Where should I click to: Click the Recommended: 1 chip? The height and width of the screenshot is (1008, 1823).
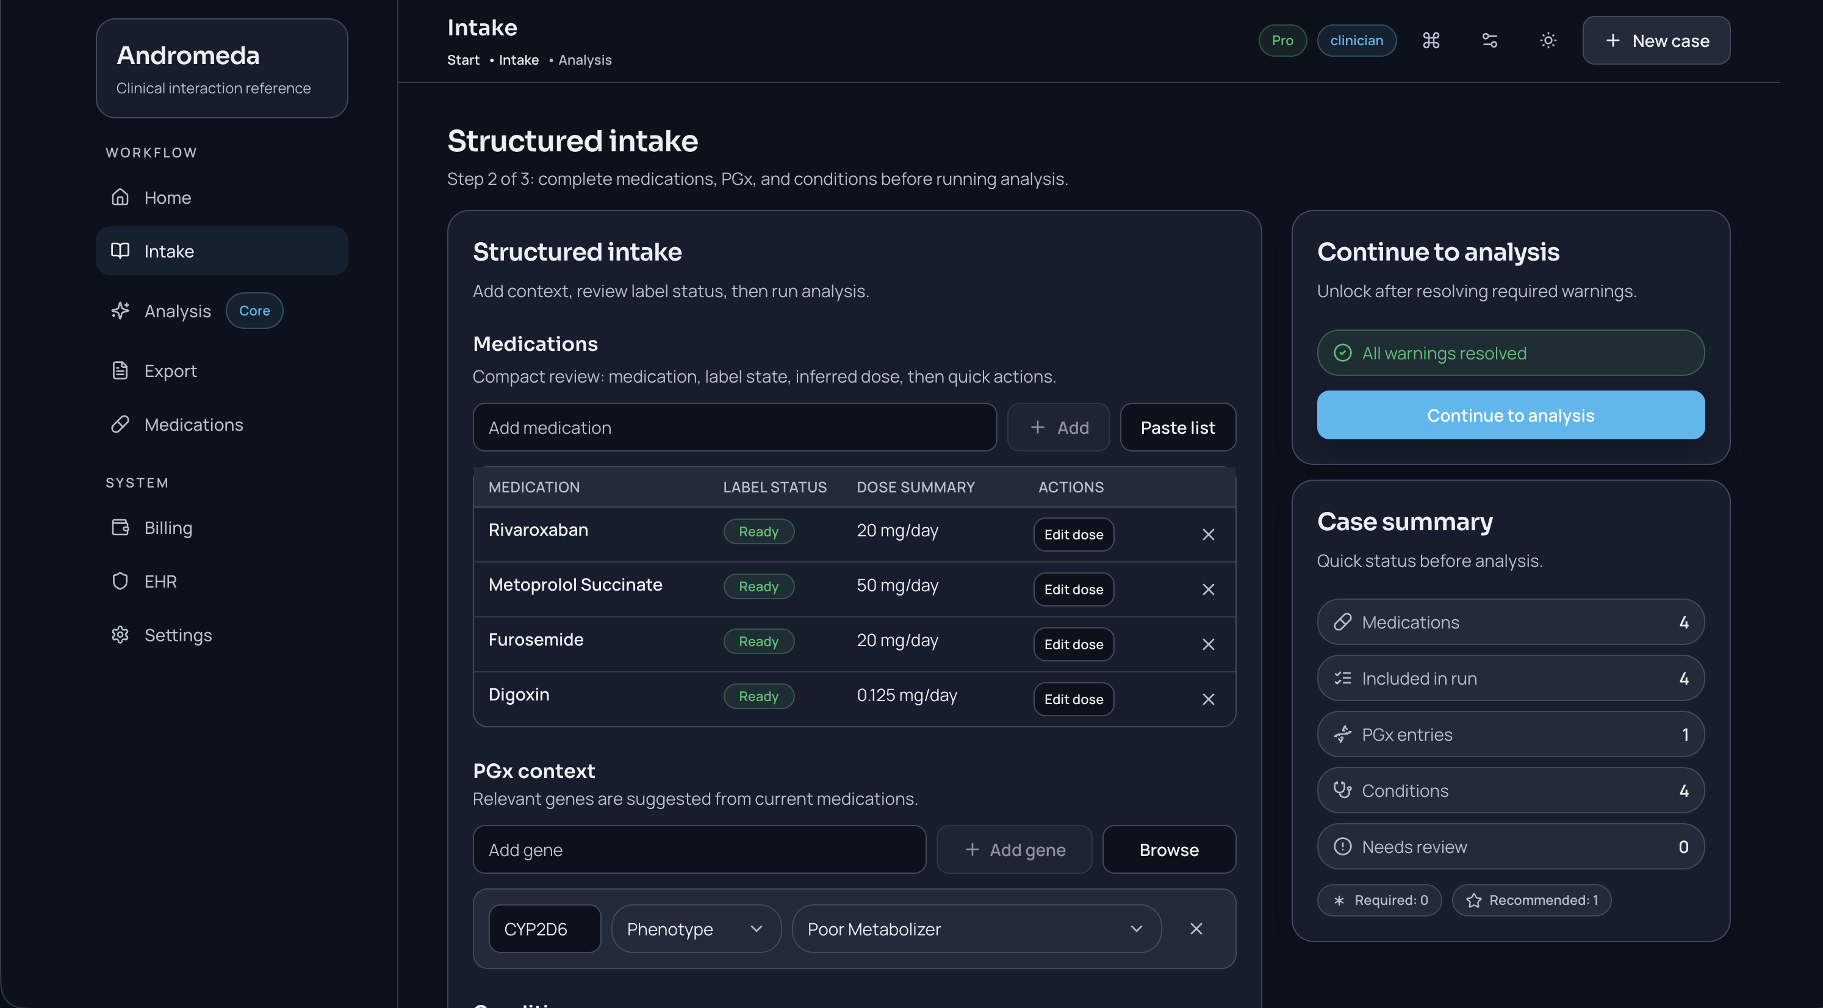tap(1531, 900)
